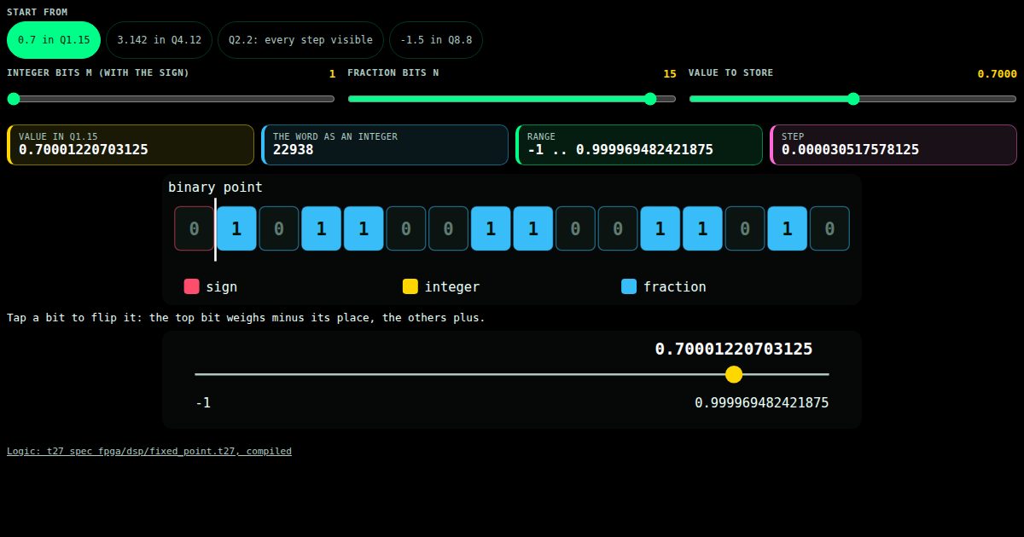1024x537 pixels.
Task: Click the Value To Store slider handle
Action: 853,99
